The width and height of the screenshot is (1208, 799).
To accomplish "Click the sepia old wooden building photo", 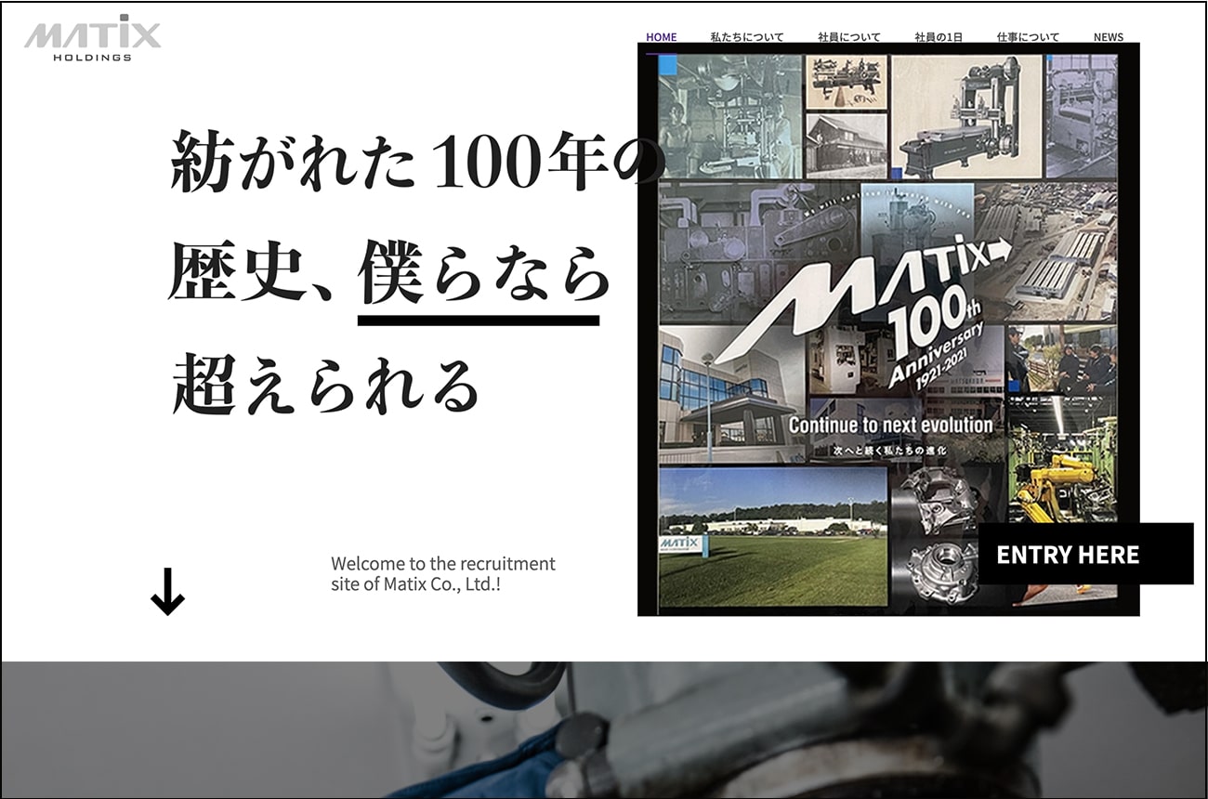I will pos(846,145).
